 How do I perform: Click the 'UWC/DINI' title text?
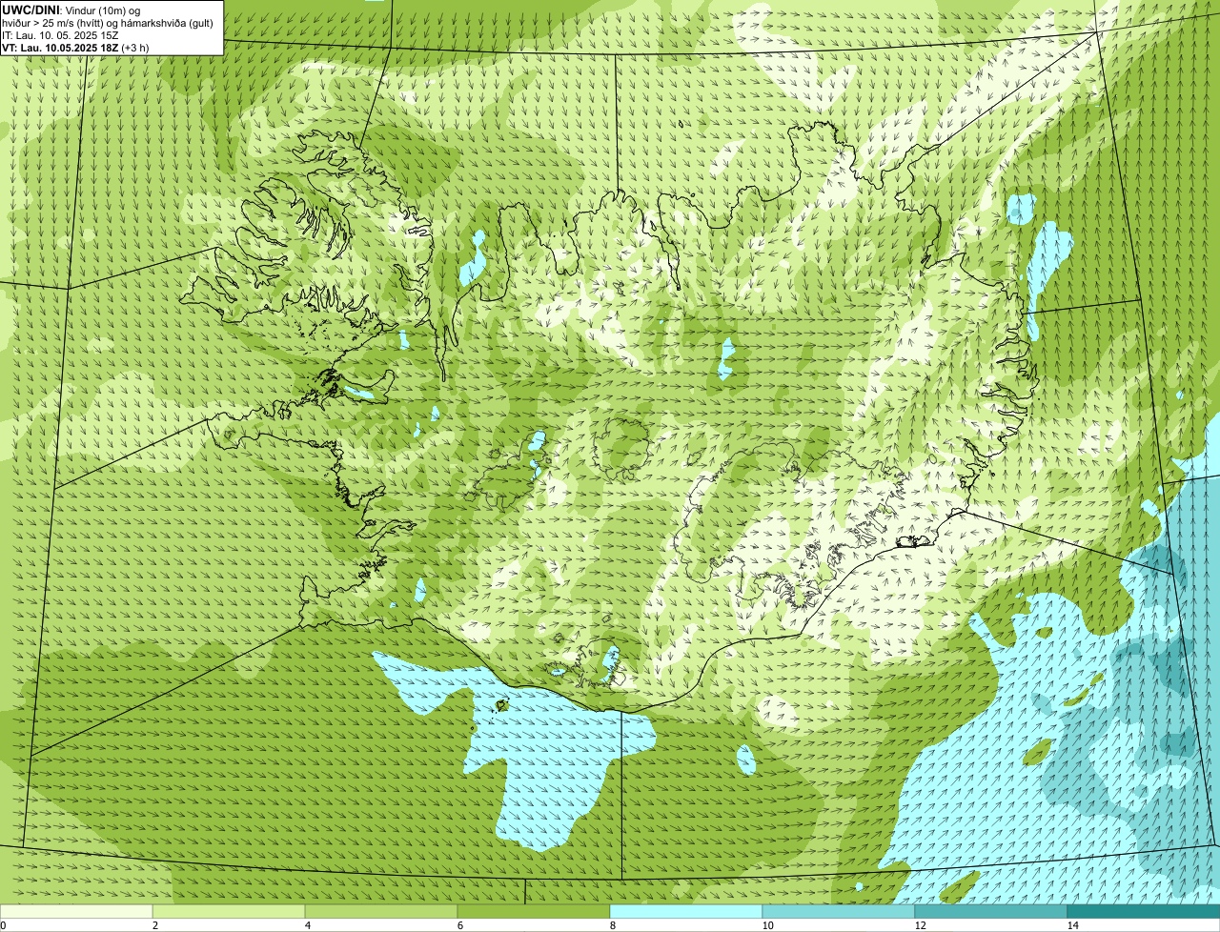click(32, 10)
